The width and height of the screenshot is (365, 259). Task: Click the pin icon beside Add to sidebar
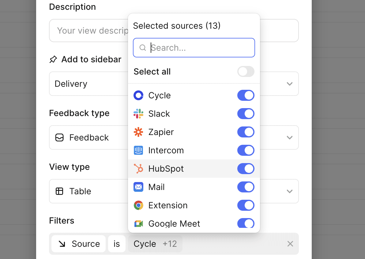[53, 60]
